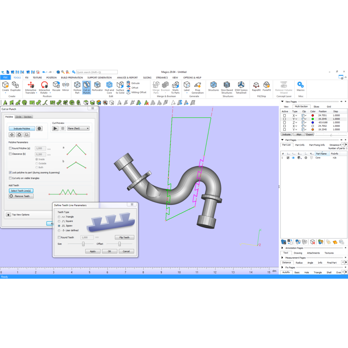The image size is (348, 348).
Task: Click the Interactive Rotate icon
Action: (44, 85)
